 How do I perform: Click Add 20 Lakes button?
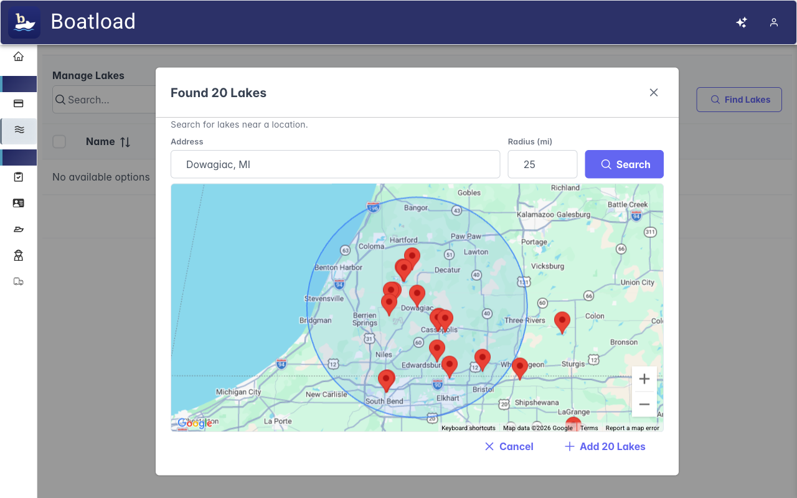coord(605,446)
